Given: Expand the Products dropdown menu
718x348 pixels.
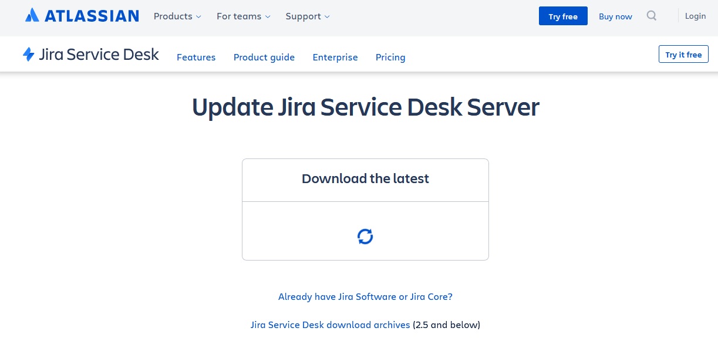Looking at the screenshot, I should pos(177,16).
